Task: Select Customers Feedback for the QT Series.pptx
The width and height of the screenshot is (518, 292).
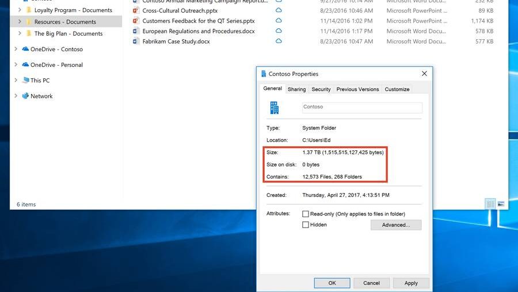Action: click(199, 21)
